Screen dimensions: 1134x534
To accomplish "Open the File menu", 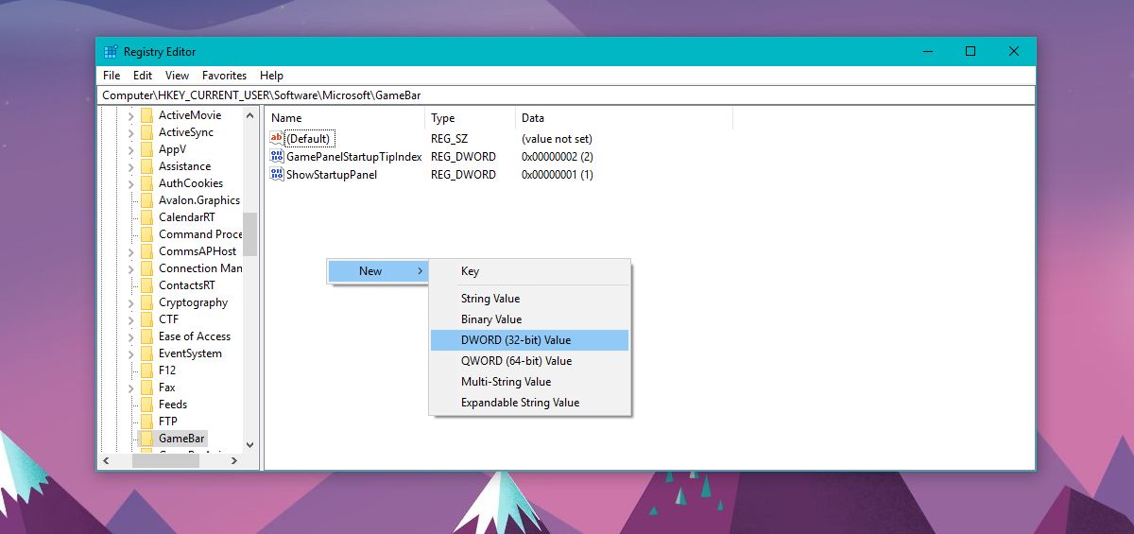I will tap(112, 76).
